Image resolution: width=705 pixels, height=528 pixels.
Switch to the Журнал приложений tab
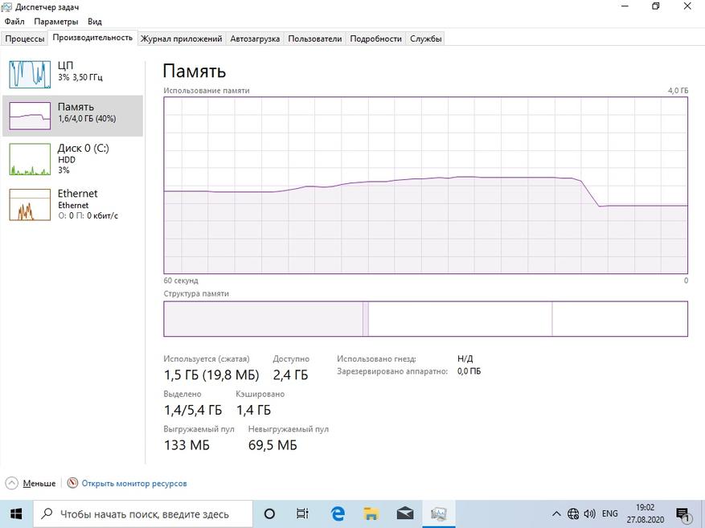coord(181,39)
